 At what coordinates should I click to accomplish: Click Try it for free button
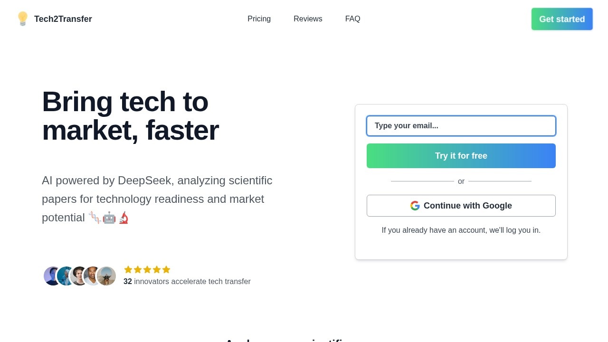461,156
